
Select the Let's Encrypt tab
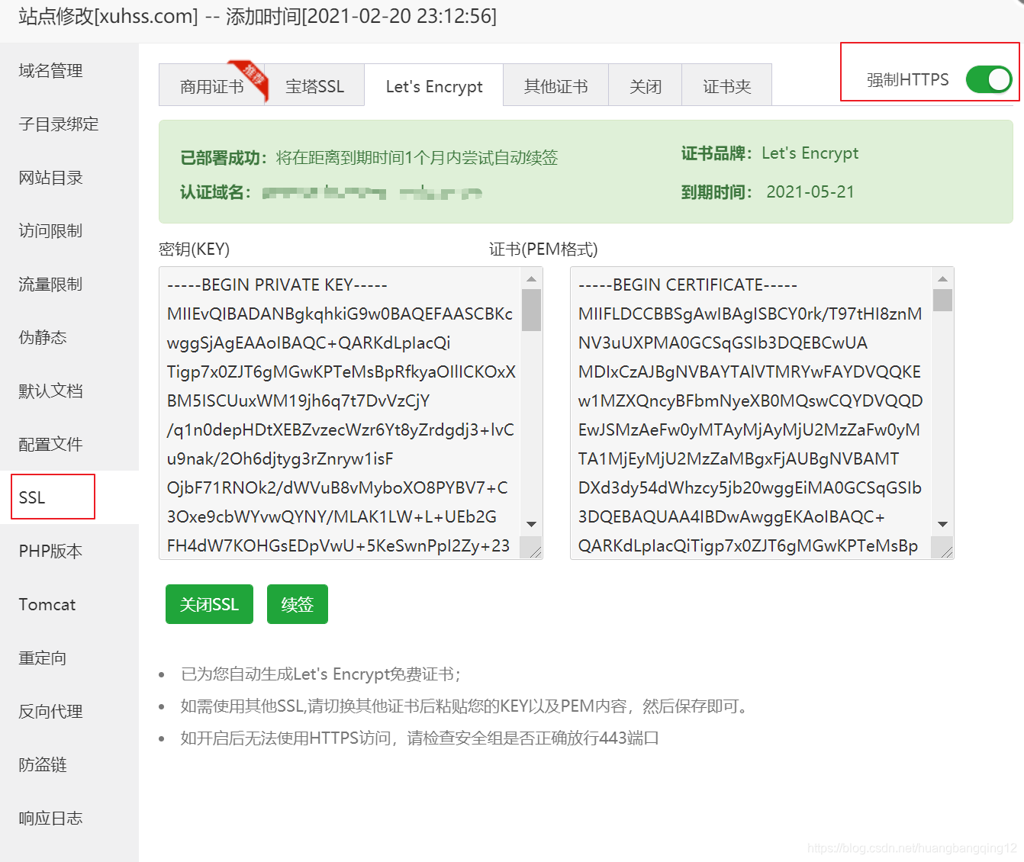[434, 86]
